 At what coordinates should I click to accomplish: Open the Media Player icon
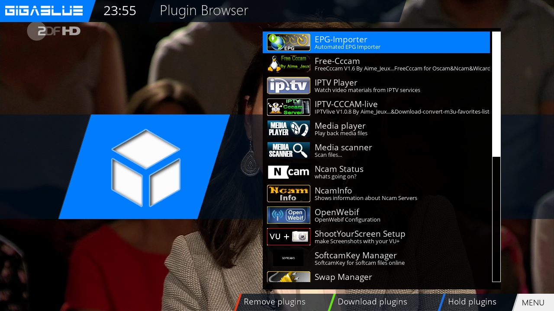pos(288,129)
